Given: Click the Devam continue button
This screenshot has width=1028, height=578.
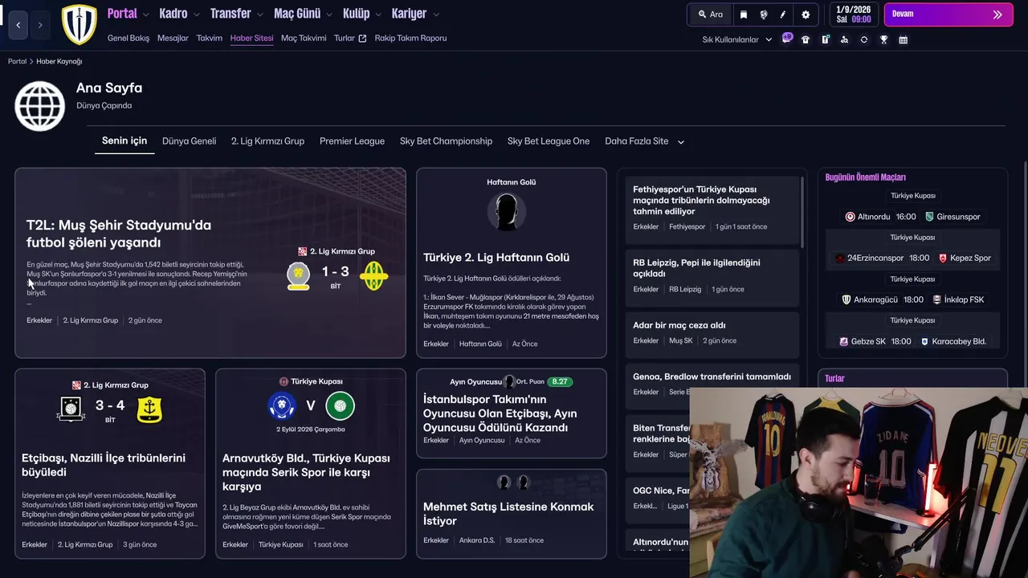Looking at the screenshot, I should [x=948, y=14].
